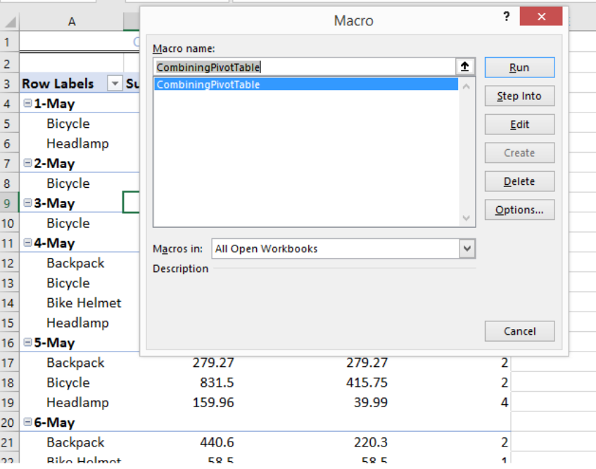Run the CombiningPivotTable macro
This screenshot has height=469, width=596.
tap(519, 68)
